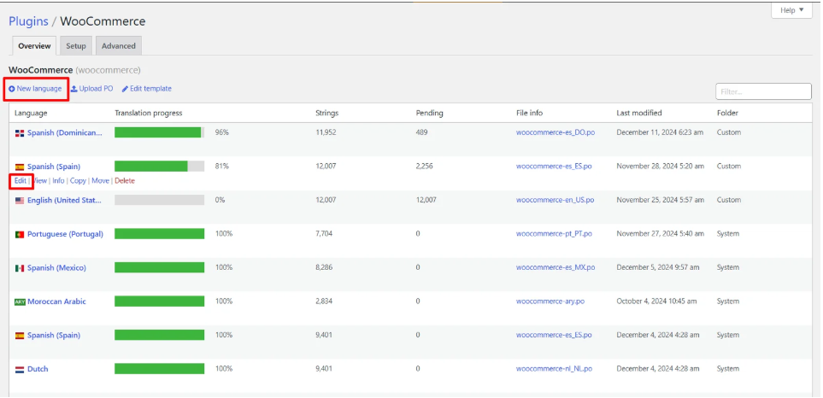Image resolution: width=823 pixels, height=398 pixels.
Task: Sort by Strings column header
Action: pyautogui.click(x=327, y=114)
